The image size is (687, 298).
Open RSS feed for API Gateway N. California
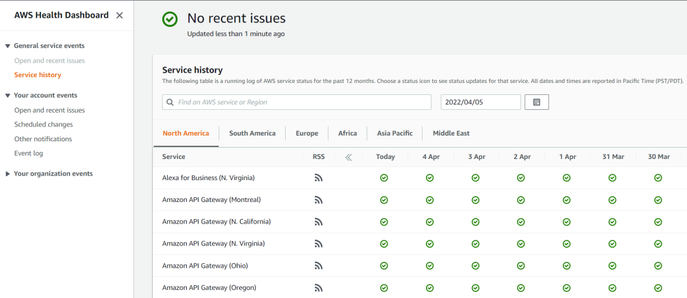click(319, 222)
